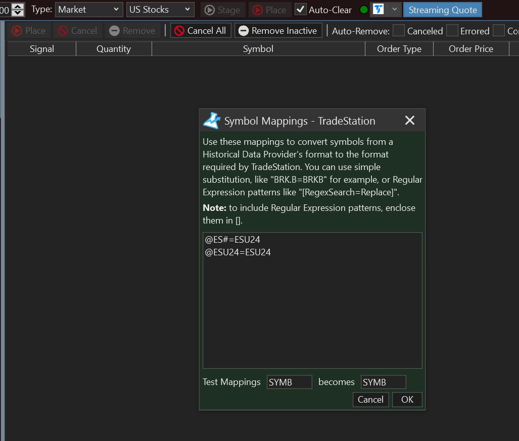The image size is (519, 441).
Task: Click the Streaming Quote button
Action: click(x=442, y=10)
